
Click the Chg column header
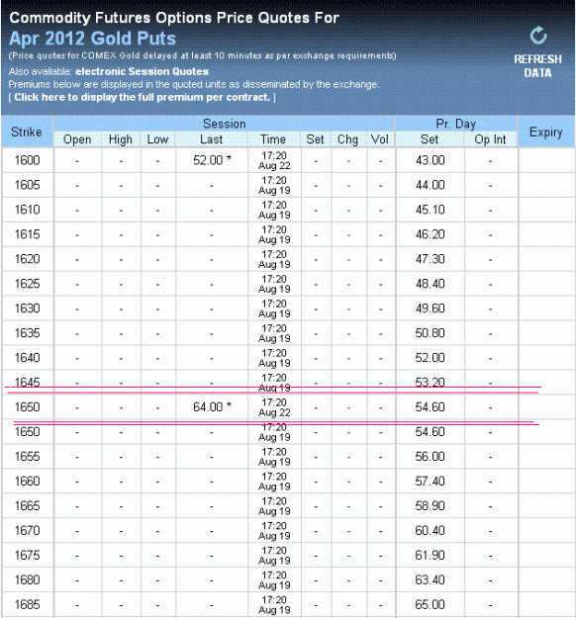coord(347,139)
